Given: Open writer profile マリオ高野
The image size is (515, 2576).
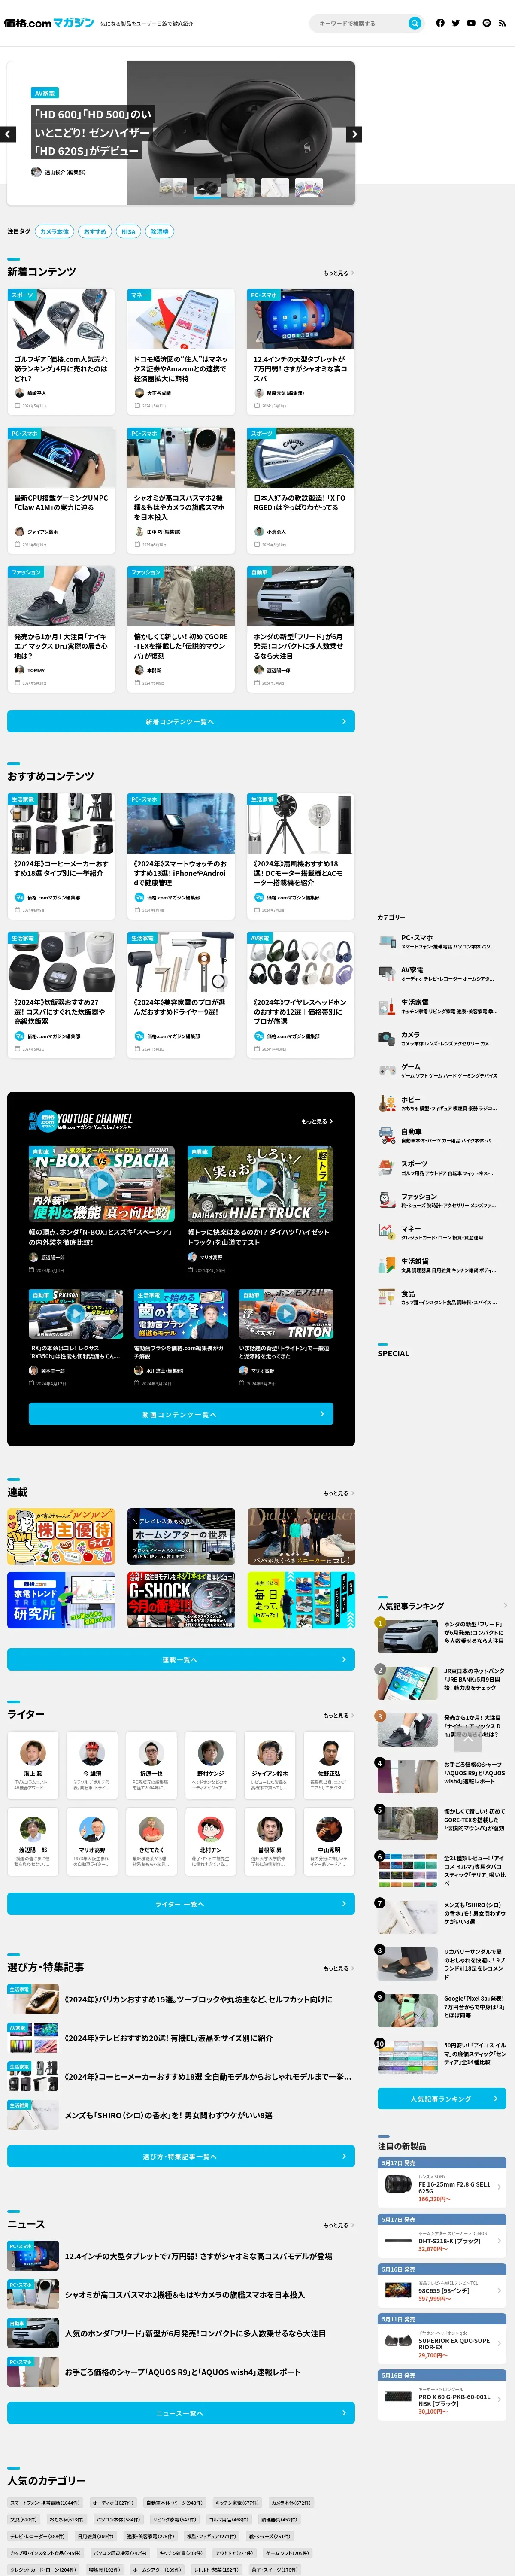Looking at the screenshot, I should [92, 1841].
